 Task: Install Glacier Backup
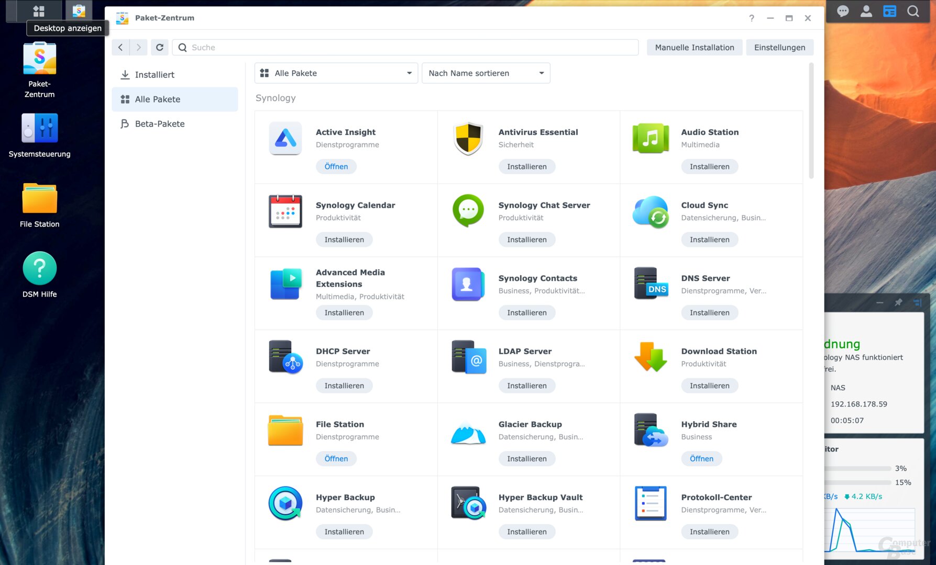pyautogui.click(x=527, y=459)
